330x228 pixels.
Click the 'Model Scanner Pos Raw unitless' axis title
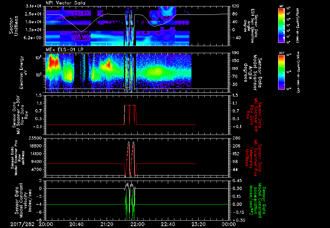pos(18,158)
